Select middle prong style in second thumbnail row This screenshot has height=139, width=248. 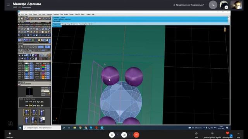coord(34,120)
